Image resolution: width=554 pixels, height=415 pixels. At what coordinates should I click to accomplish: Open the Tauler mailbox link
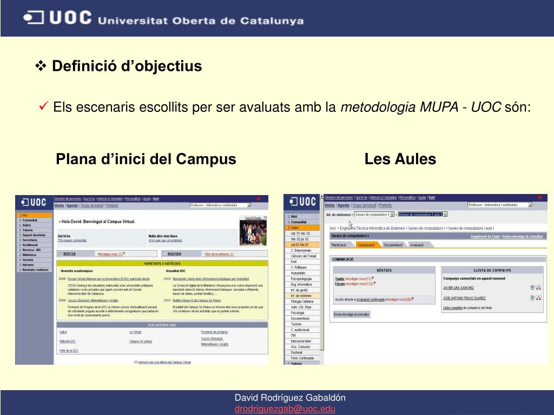coord(340,279)
